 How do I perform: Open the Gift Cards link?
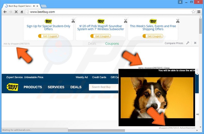(x=114, y=77)
